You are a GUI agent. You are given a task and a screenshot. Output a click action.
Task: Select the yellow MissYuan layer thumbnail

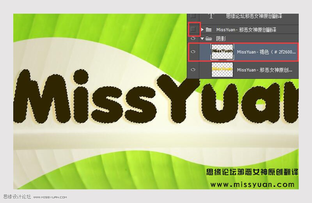222,70
